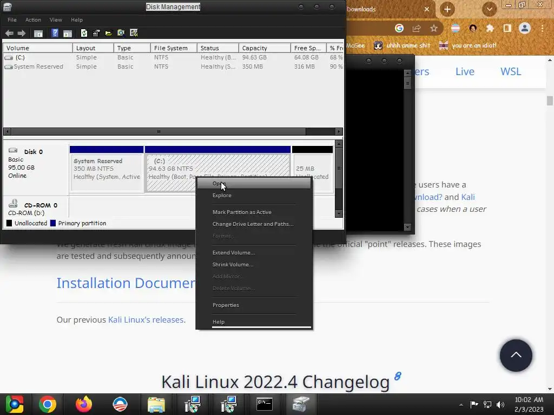Viewport: 554px width, 415px height.
Task: Select Mark Partition as Active
Action: [254, 212]
